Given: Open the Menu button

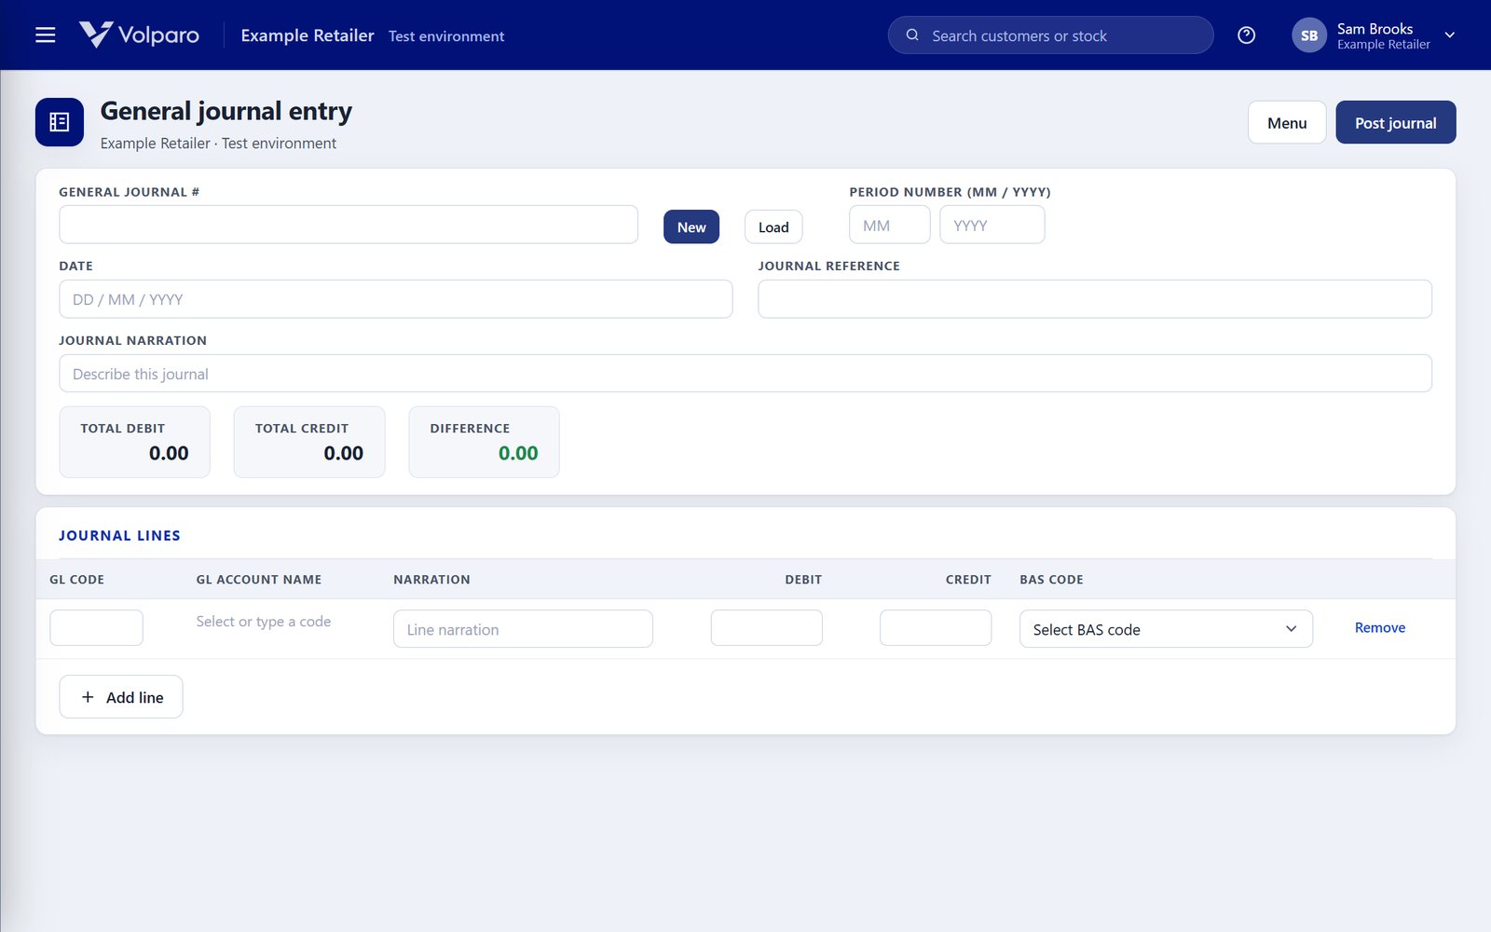Looking at the screenshot, I should (1287, 122).
